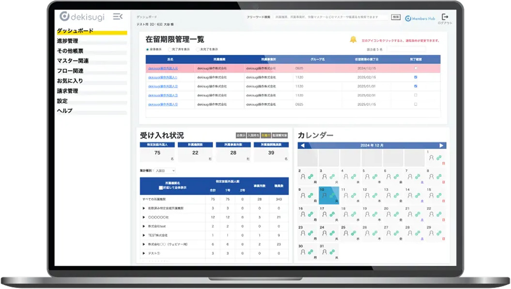Click the ログアウト logout icon
The image size is (511, 289).
click(x=445, y=18)
